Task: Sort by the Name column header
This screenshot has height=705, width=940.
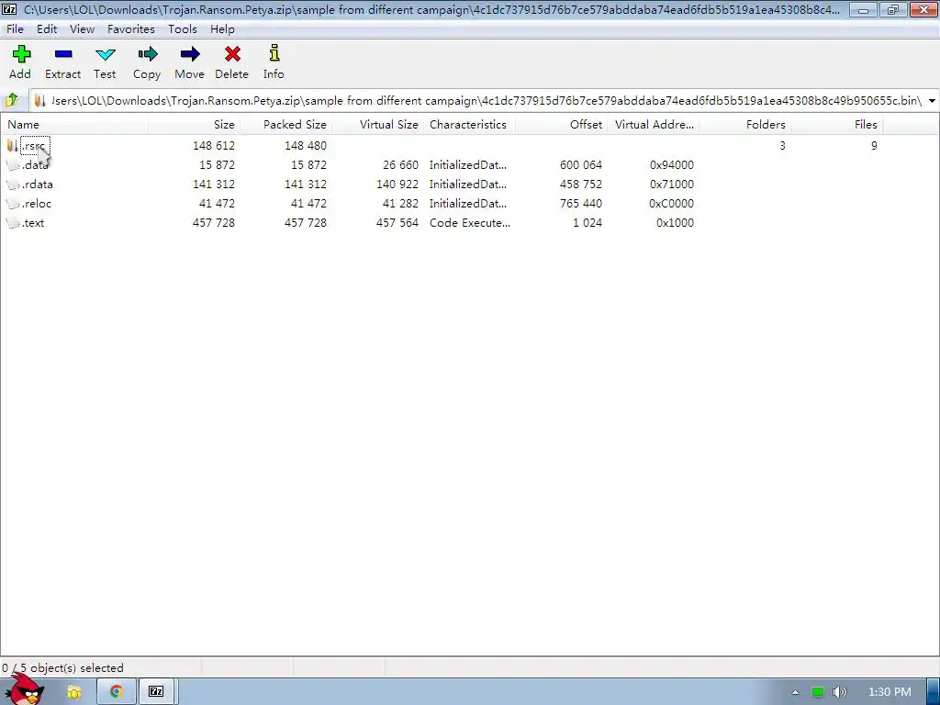Action: click(74, 125)
